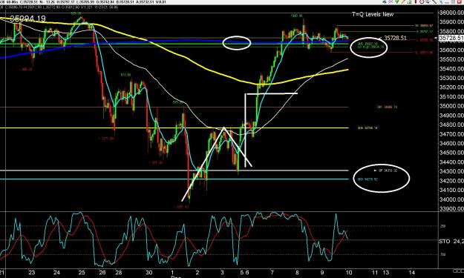This screenshot has height=278, width=464.
Task: Click the 35000.00 price axis label
Action: click(452, 106)
